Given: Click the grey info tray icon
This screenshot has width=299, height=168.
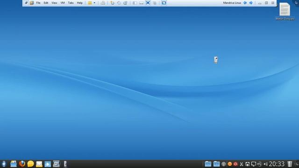Looking at the screenshot, I should click(x=224, y=164).
